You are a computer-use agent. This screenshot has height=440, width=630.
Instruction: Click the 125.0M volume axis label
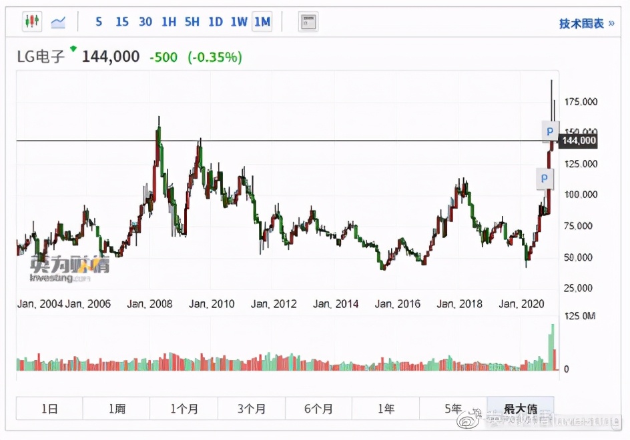580,316
